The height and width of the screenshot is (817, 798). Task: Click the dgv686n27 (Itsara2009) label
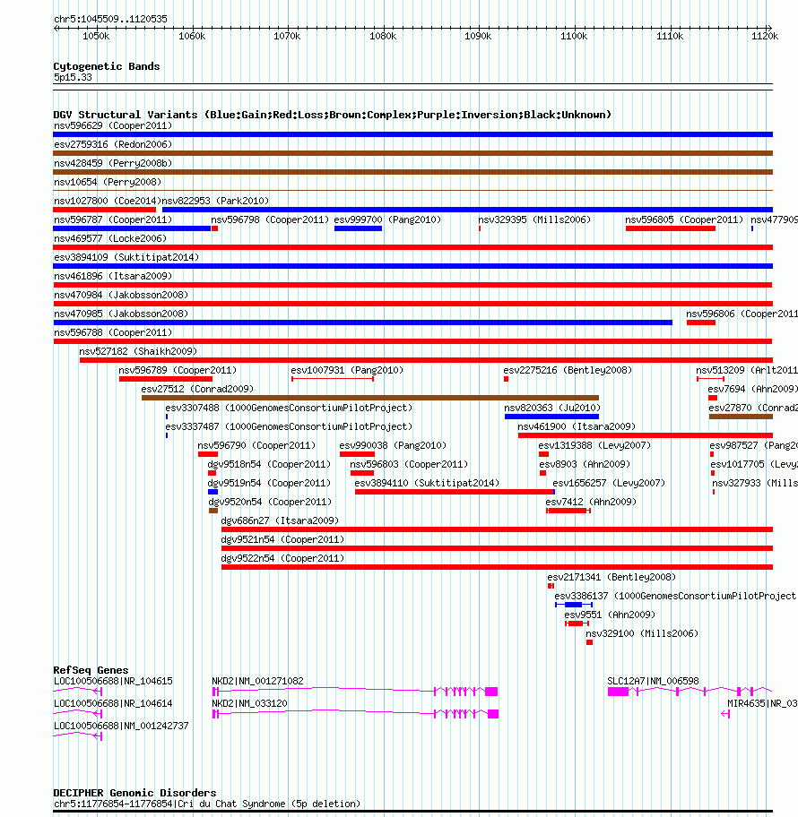pyautogui.click(x=280, y=520)
